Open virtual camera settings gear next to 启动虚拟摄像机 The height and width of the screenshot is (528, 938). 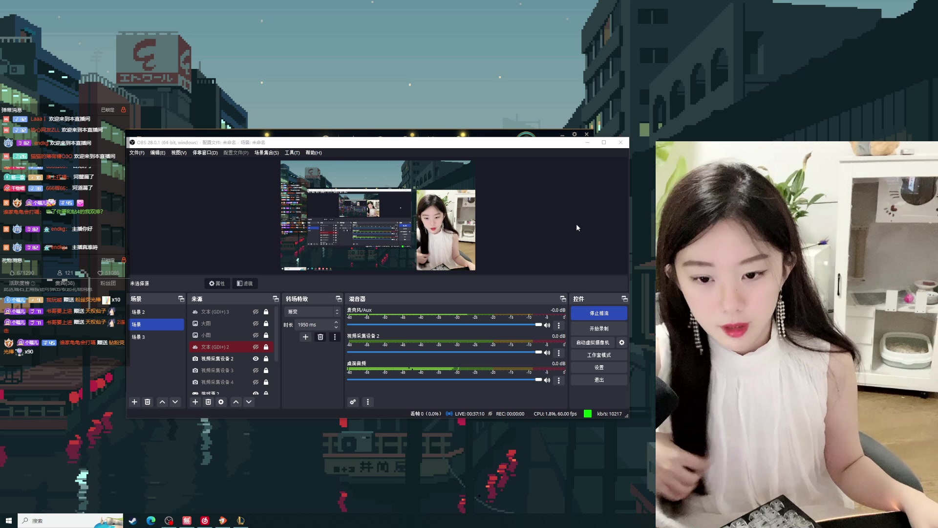[621, 343]
